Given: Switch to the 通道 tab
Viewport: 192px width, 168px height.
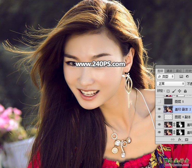Looking at the screenshot, I should tap(169, 71).
